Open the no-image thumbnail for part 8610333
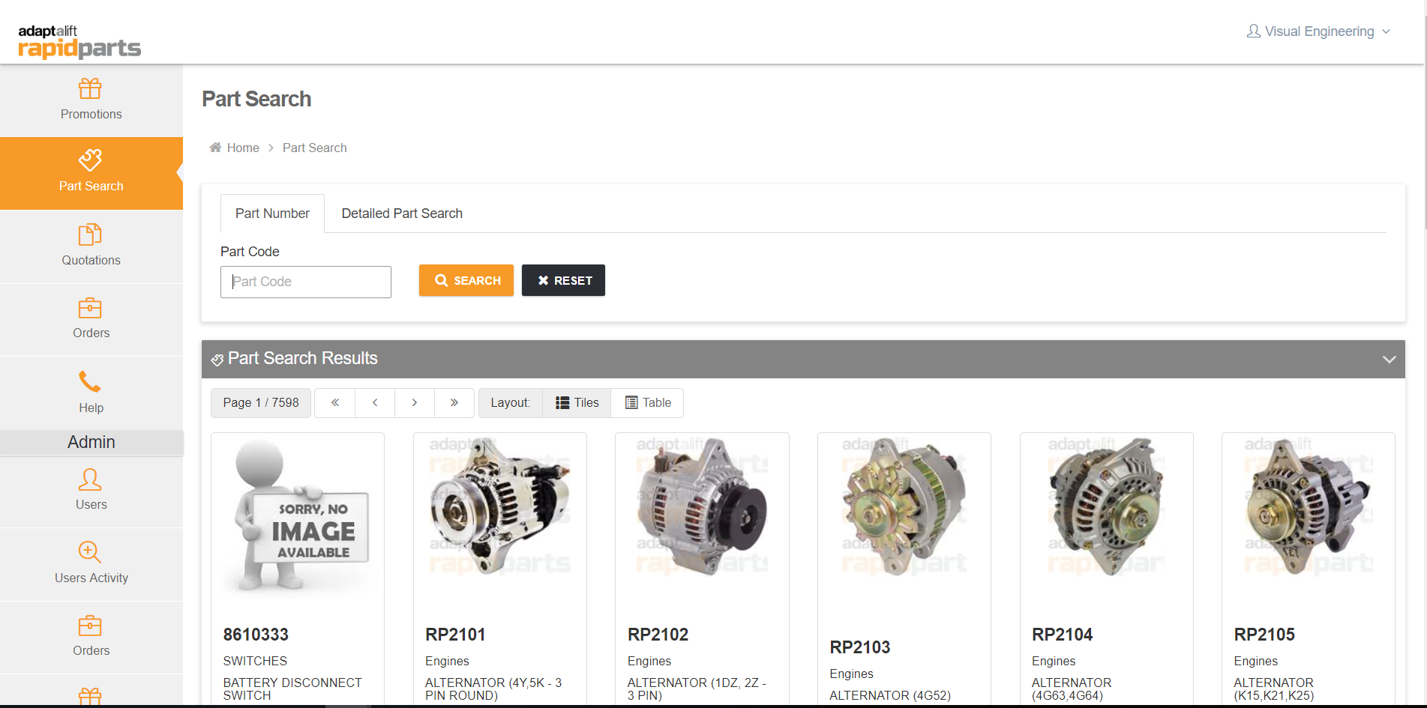The height and width of the screenshot is (708, 1427). click(x=298, y=517)
